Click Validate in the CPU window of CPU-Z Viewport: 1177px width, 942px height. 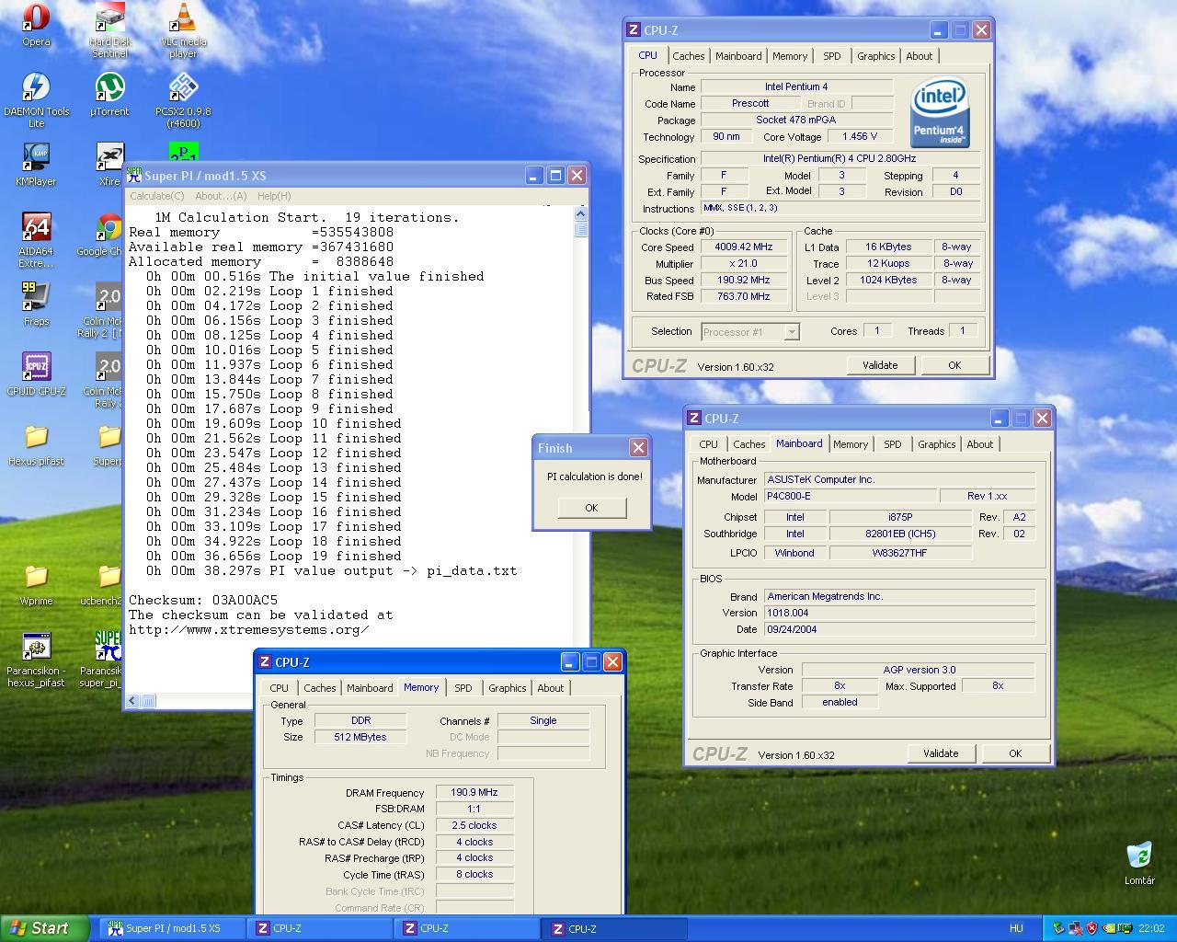click(x=880, y=365)
